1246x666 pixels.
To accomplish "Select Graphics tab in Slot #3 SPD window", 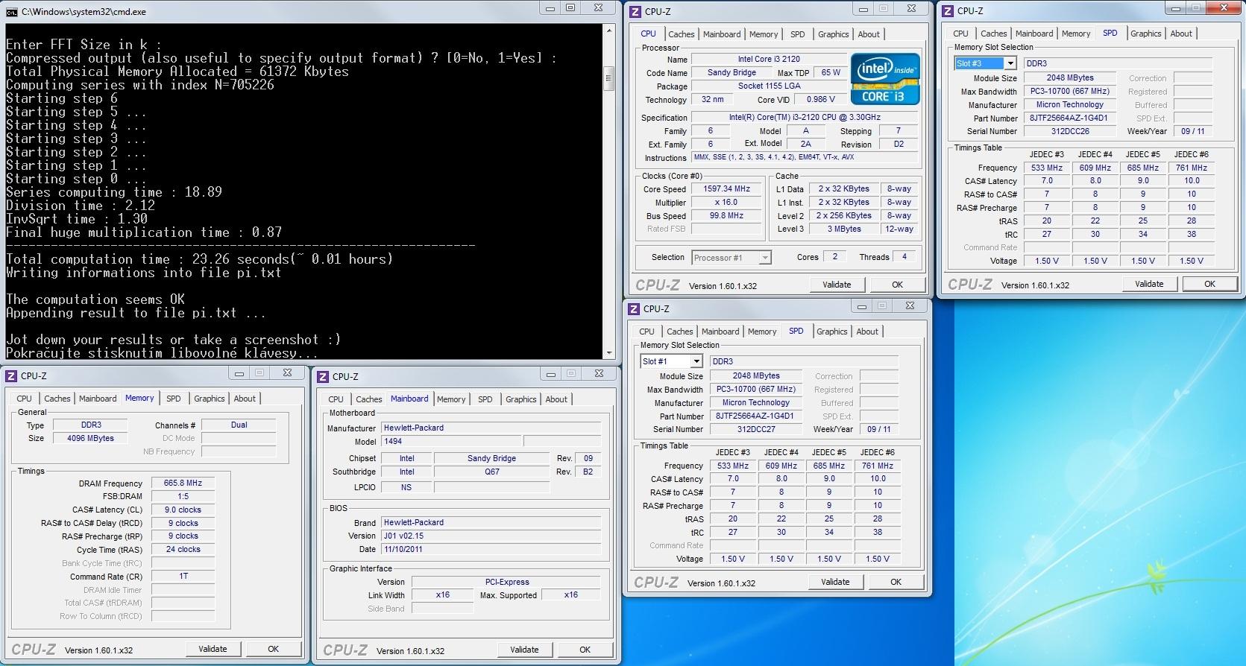I will tap(1145, 34).
